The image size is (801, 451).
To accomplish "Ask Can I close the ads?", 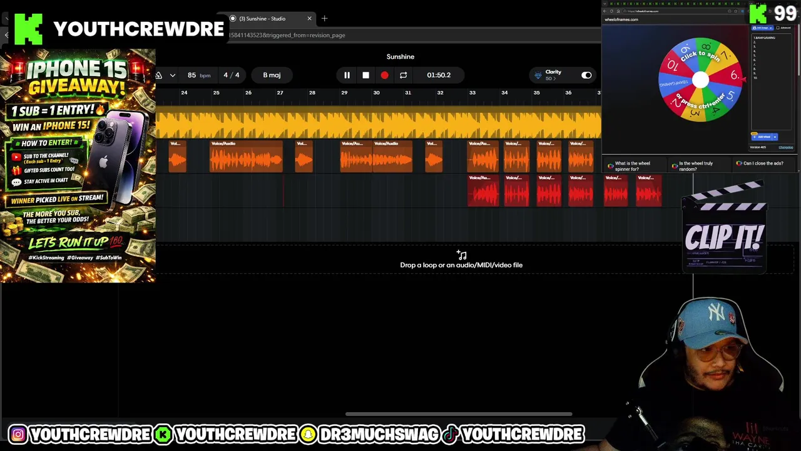I will [x=763, y=163].
